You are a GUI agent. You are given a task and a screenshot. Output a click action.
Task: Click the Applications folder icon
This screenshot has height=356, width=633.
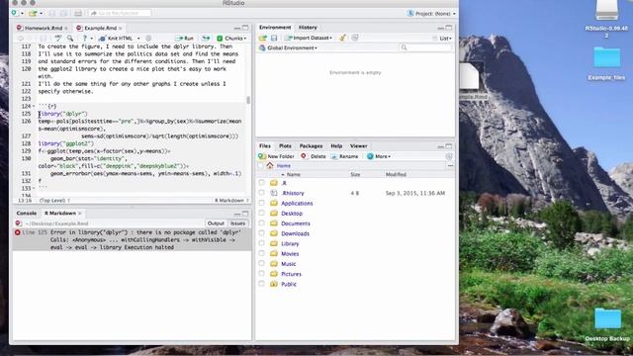(x=274, y=203)
